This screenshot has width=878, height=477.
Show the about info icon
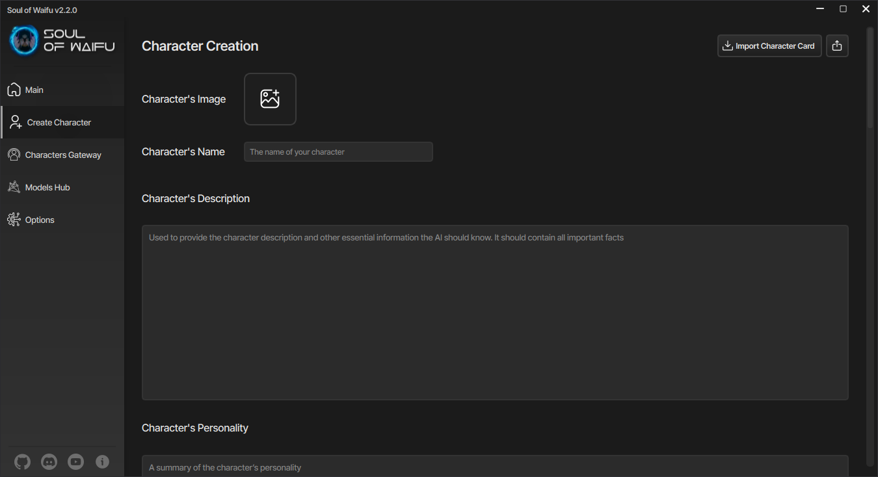pyautogui.click(x=102, y=462)
